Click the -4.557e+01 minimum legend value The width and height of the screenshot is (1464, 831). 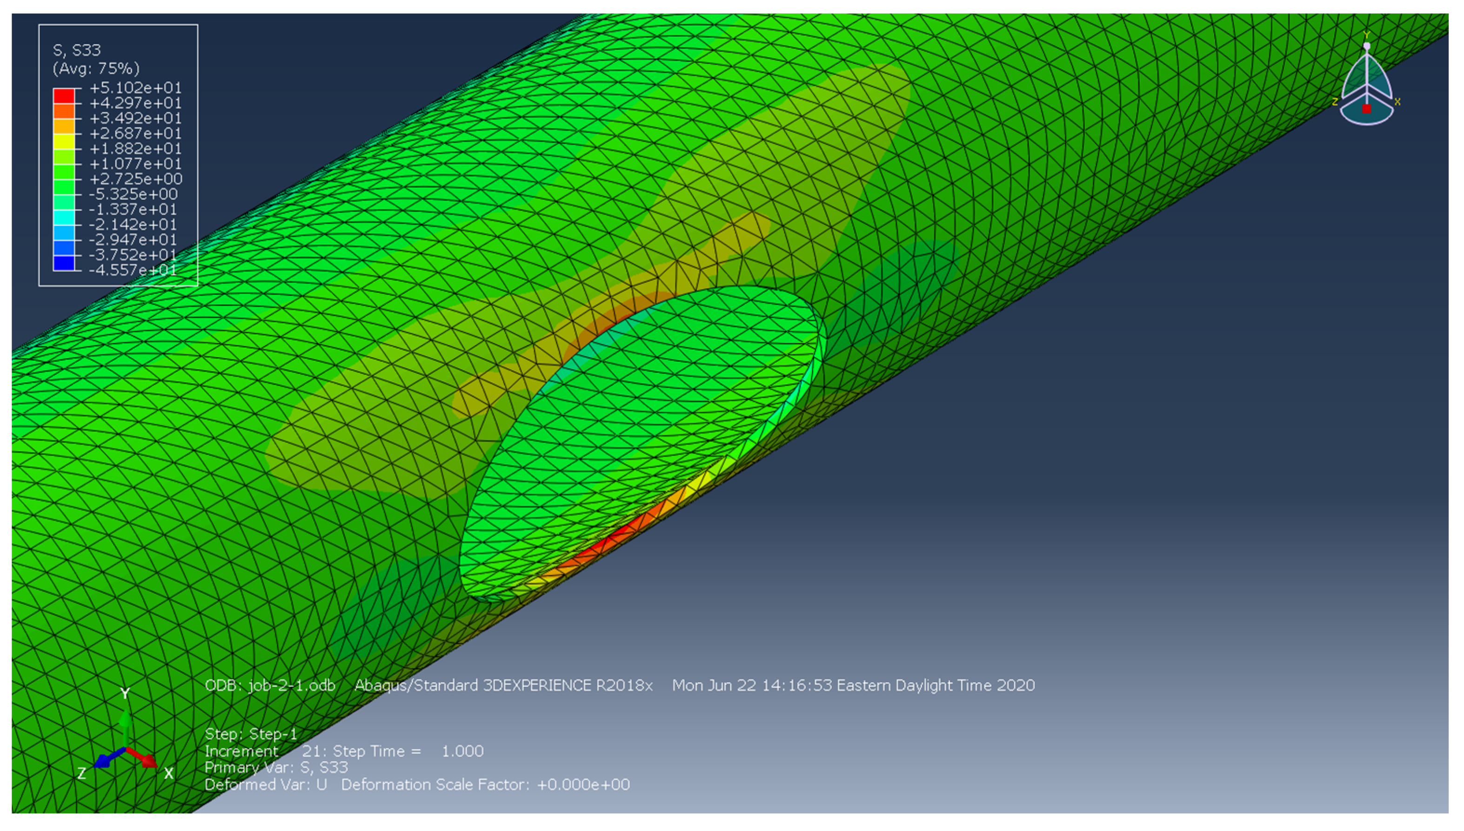pos(133,270)
